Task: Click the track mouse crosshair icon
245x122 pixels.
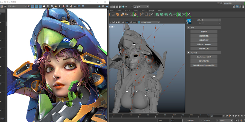Action: (71, 6)
